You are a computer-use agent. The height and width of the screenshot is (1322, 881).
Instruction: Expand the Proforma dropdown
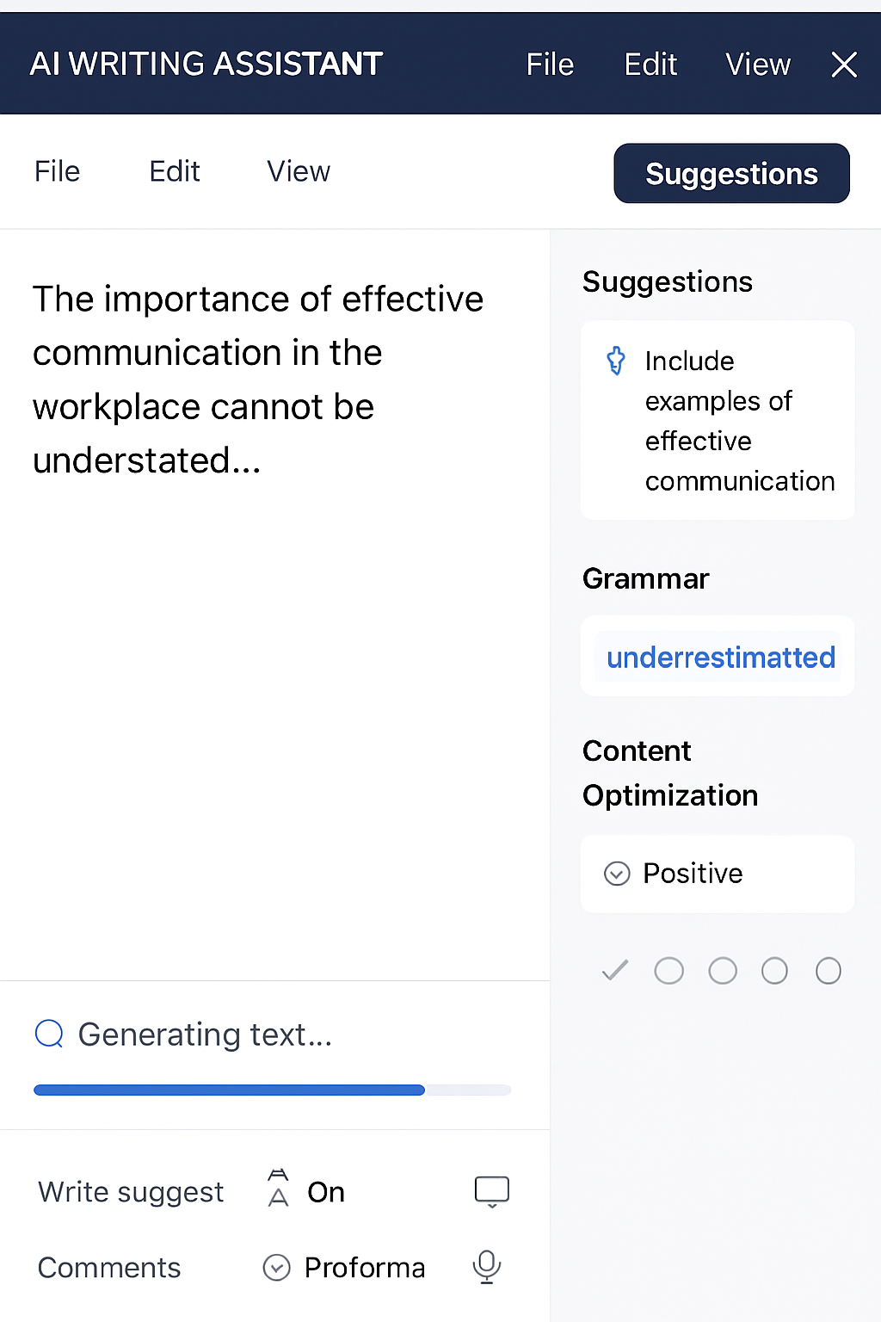point(276,1268)
